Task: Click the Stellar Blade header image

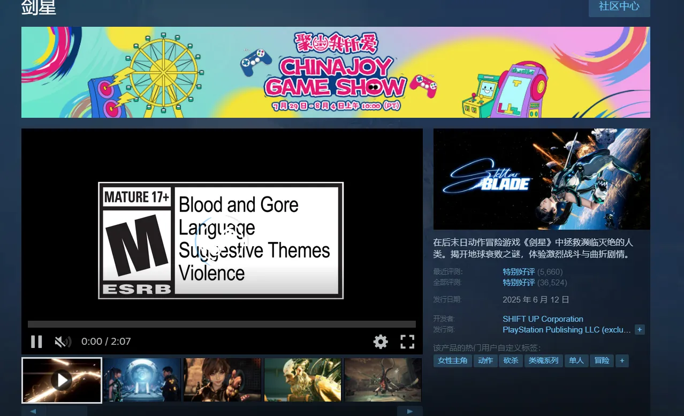Action: [x=542, y=179]
